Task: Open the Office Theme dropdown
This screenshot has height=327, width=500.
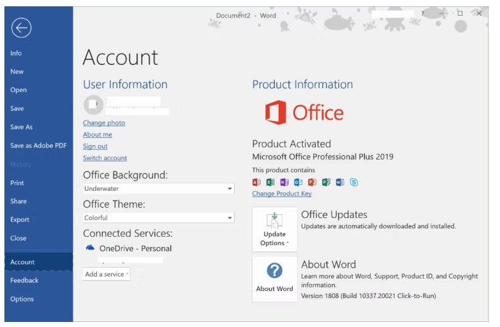Action: (158, 218)
